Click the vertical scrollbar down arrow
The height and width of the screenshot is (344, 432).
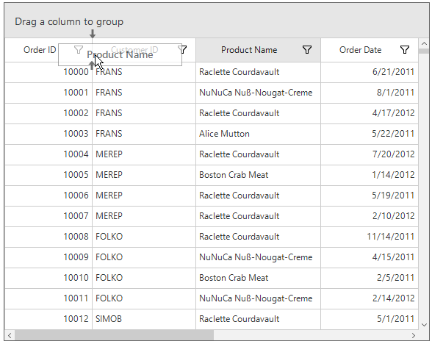tap(425, 325)
